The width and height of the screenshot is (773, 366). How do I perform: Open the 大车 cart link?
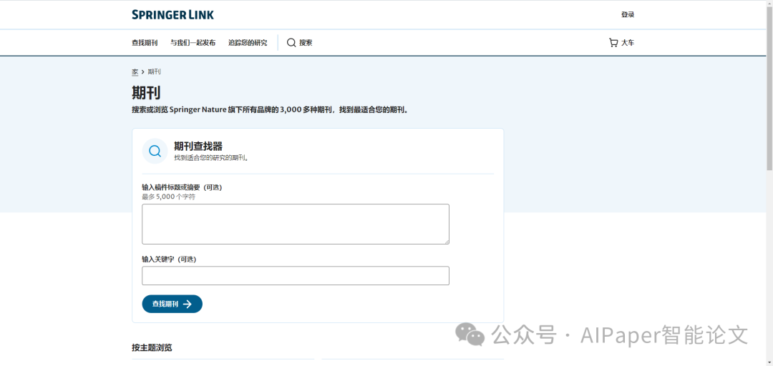pos(628,43)
